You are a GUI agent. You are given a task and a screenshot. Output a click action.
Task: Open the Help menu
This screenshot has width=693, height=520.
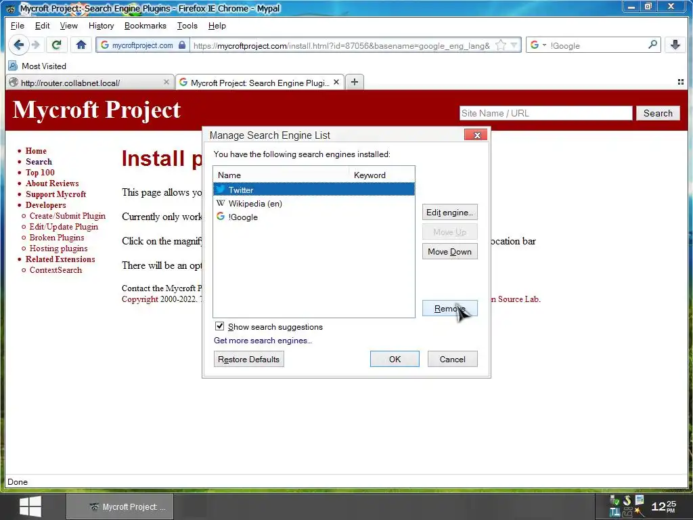[x=217, y=26]
